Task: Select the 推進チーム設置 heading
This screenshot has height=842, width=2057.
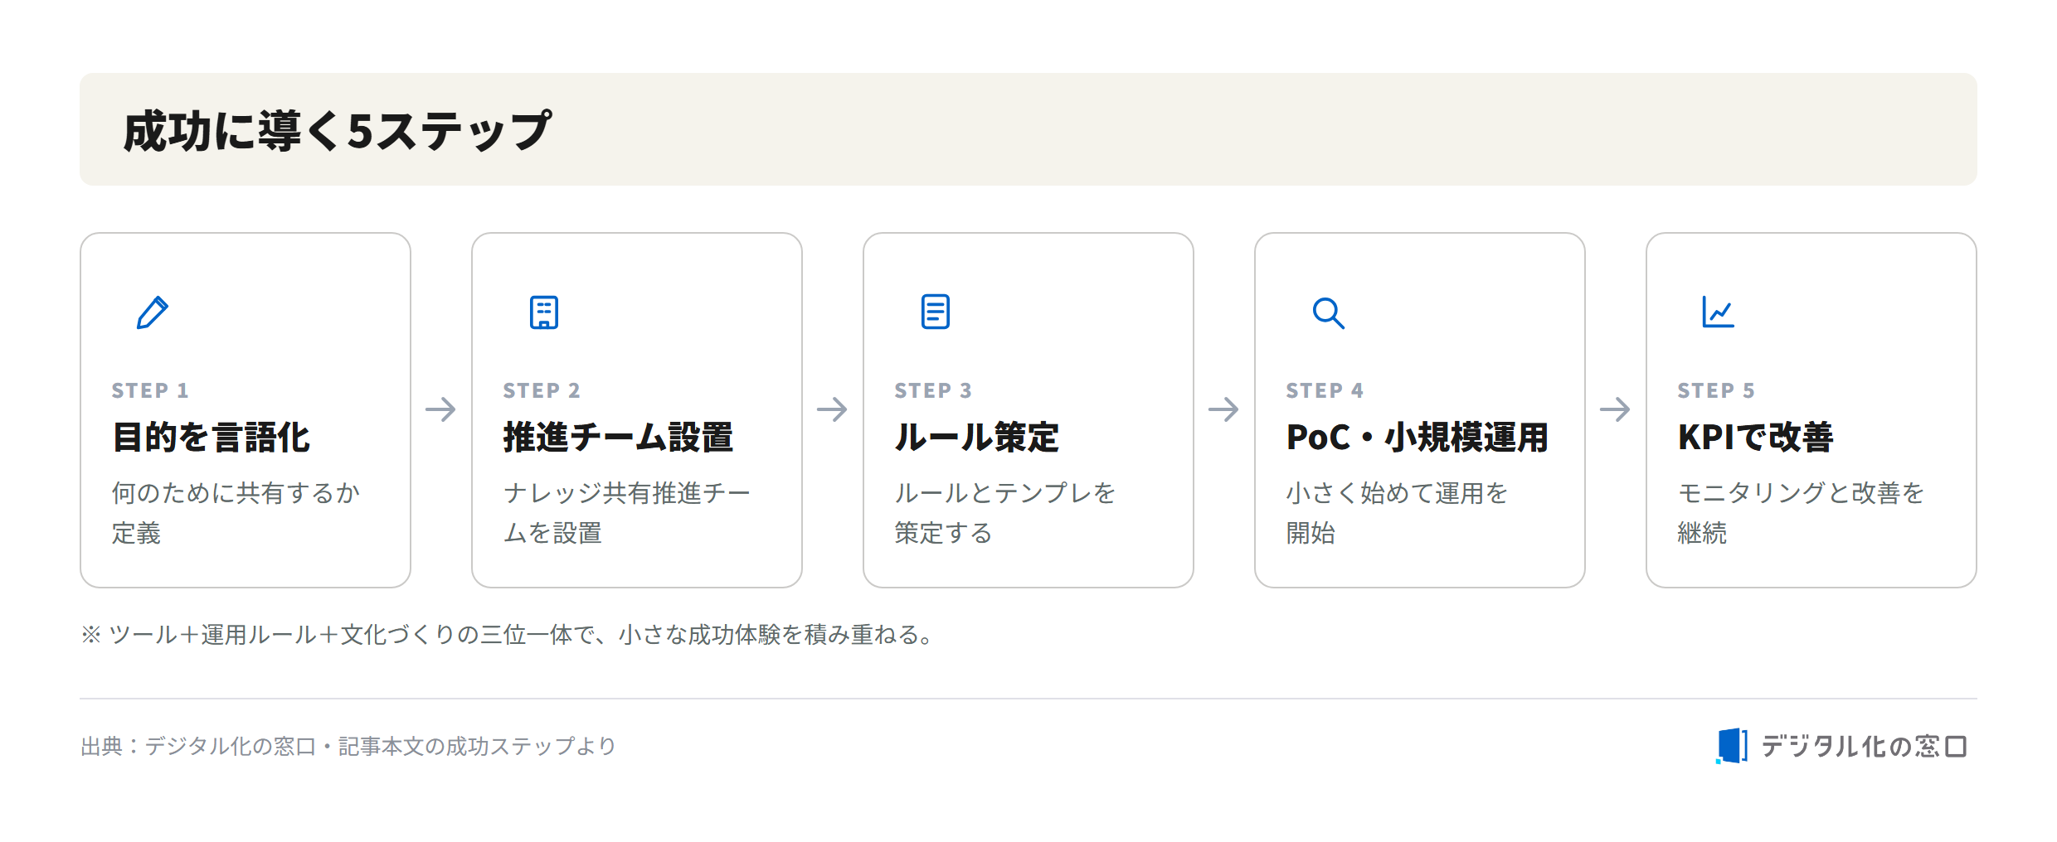Action: [618, 438]
